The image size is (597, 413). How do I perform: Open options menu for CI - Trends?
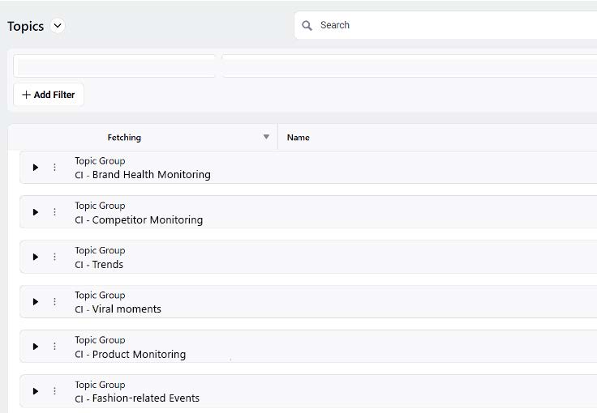tap(55, 257)
